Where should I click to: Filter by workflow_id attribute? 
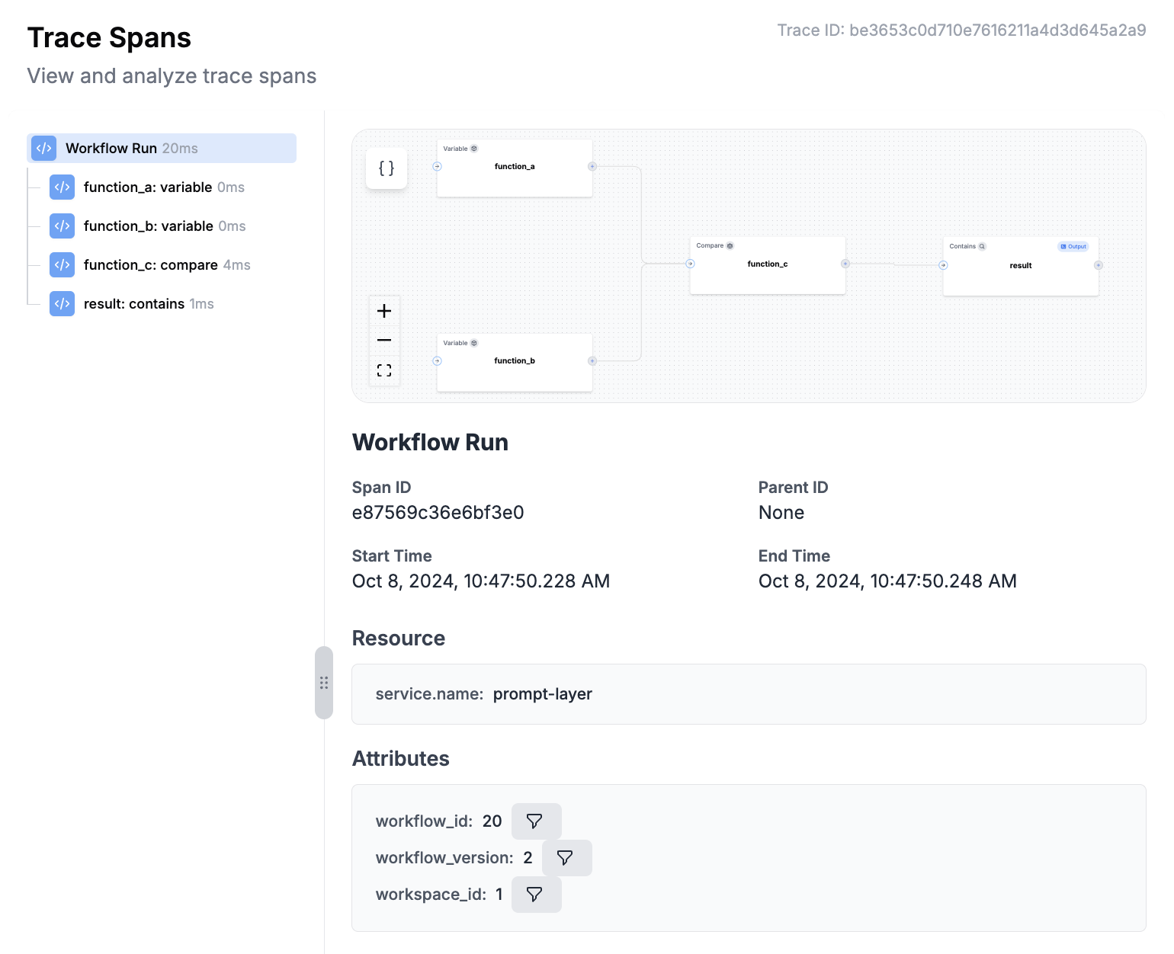536,821
